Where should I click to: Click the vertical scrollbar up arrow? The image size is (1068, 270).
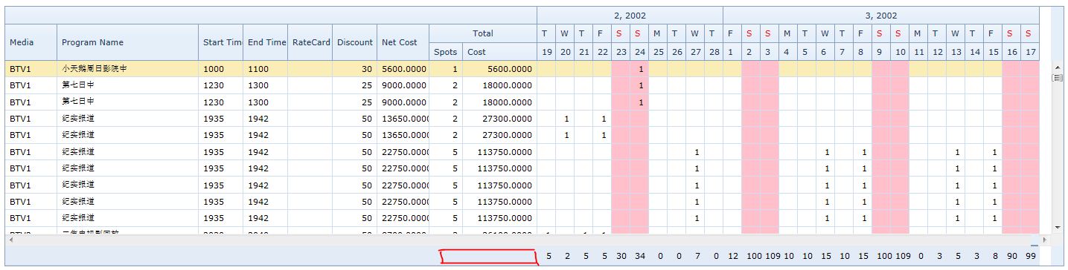tap(1056, 67)
